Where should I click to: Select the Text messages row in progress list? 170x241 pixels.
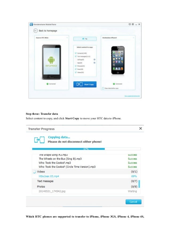point(85,181)
